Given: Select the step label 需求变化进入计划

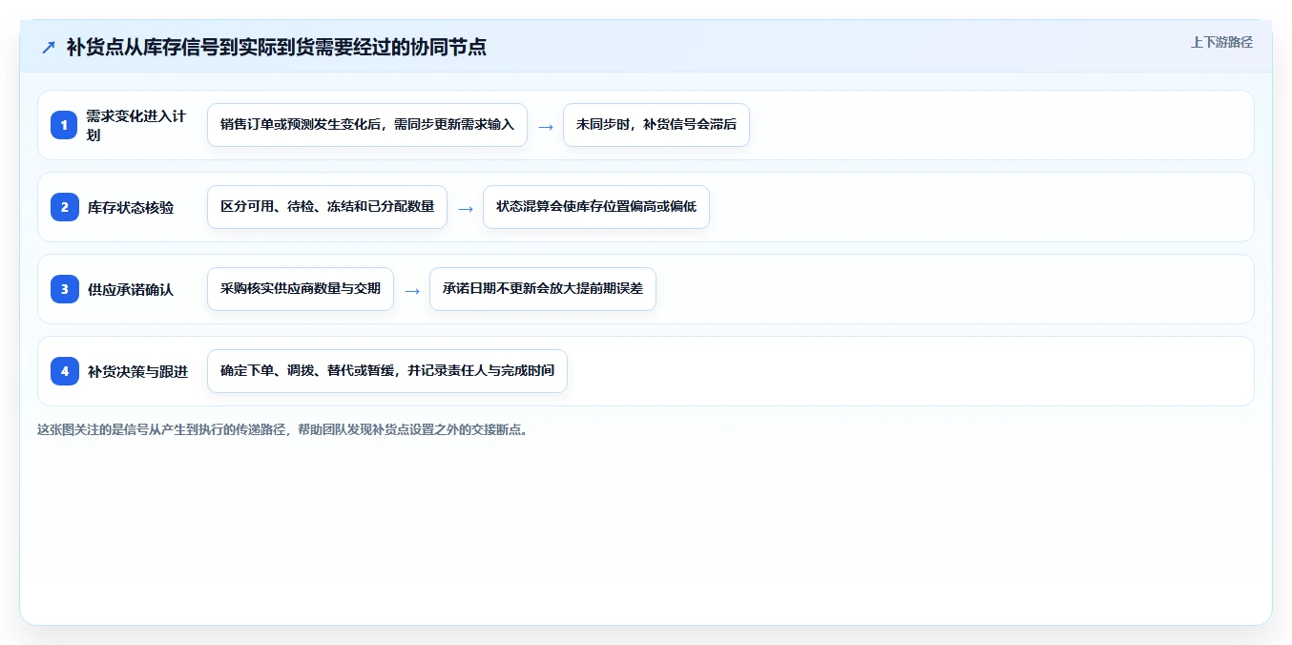Looking at the screenshot, I should (x=136, y=125).
